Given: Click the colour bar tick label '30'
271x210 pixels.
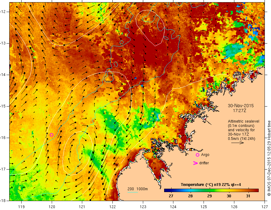Looking at the screenshot, I should 229,196.
